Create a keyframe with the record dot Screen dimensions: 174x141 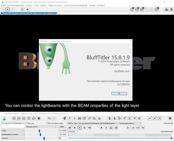click(x=101, y=128)
